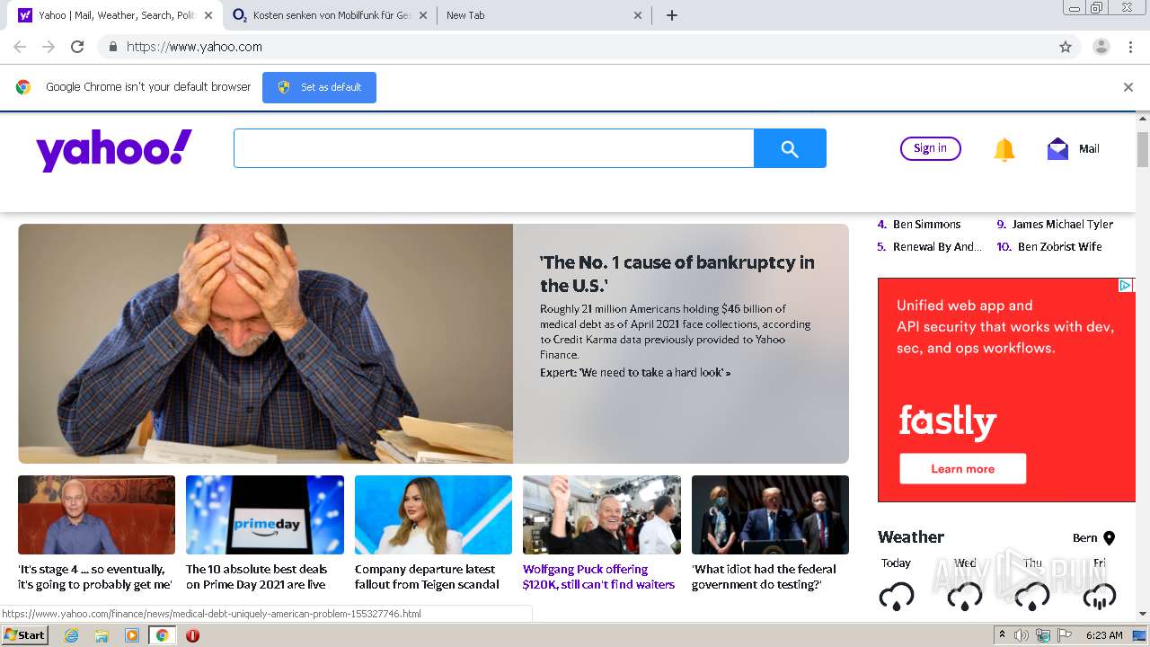Image resolution: width=1150 pixels, height=647 pixels.
Task: Click the Bern location pin icon
Action: (1109, 538)
